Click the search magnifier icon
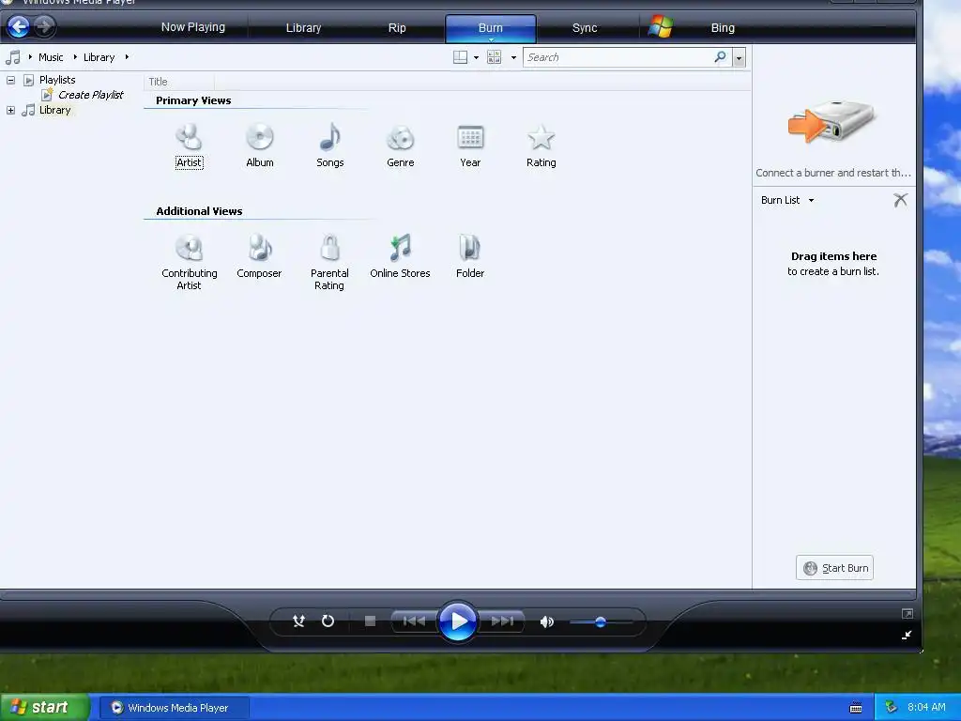Screen dimensions: 961x721 pyautogui.click(x=720, y=57)
